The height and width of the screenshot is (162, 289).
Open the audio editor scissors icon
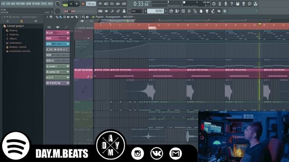click(219, 4)
